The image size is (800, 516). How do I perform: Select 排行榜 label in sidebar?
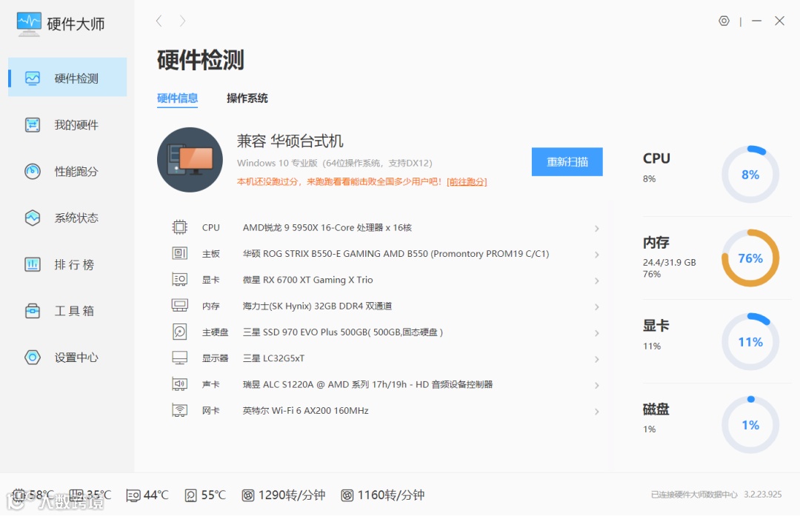point(75,264)
